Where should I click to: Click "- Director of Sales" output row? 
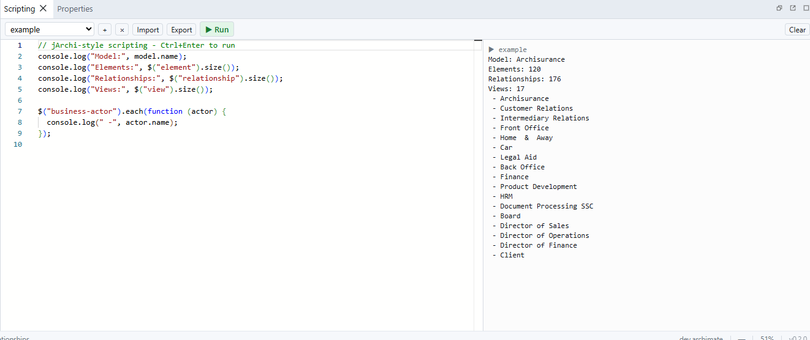[531, 226]
